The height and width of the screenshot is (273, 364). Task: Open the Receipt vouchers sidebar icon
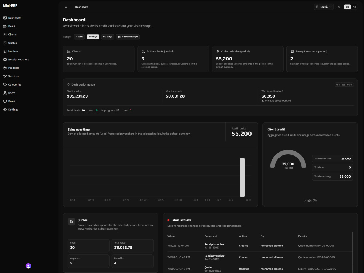5,60
